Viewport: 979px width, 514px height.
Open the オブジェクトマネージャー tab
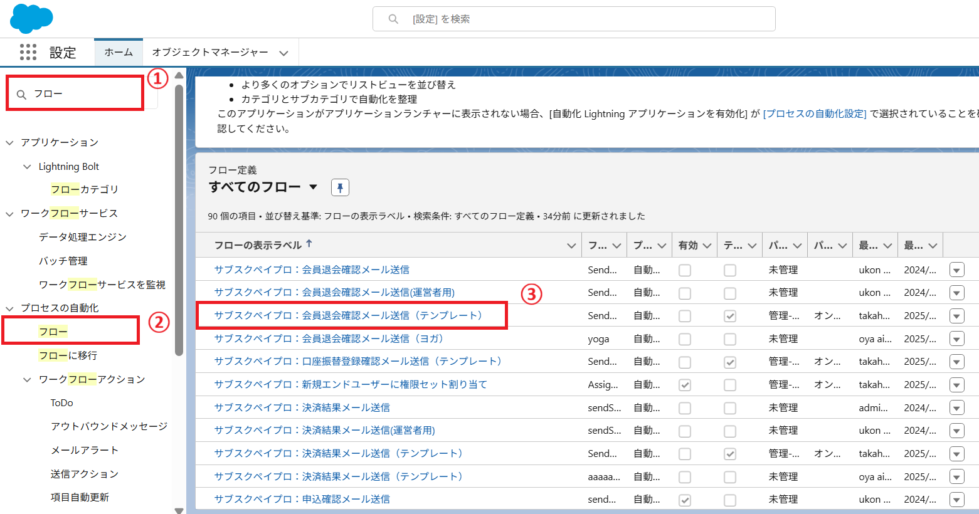210,52
